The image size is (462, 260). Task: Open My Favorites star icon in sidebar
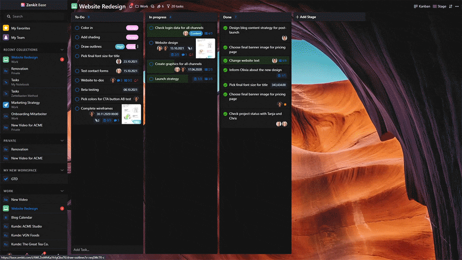[6, 28]
